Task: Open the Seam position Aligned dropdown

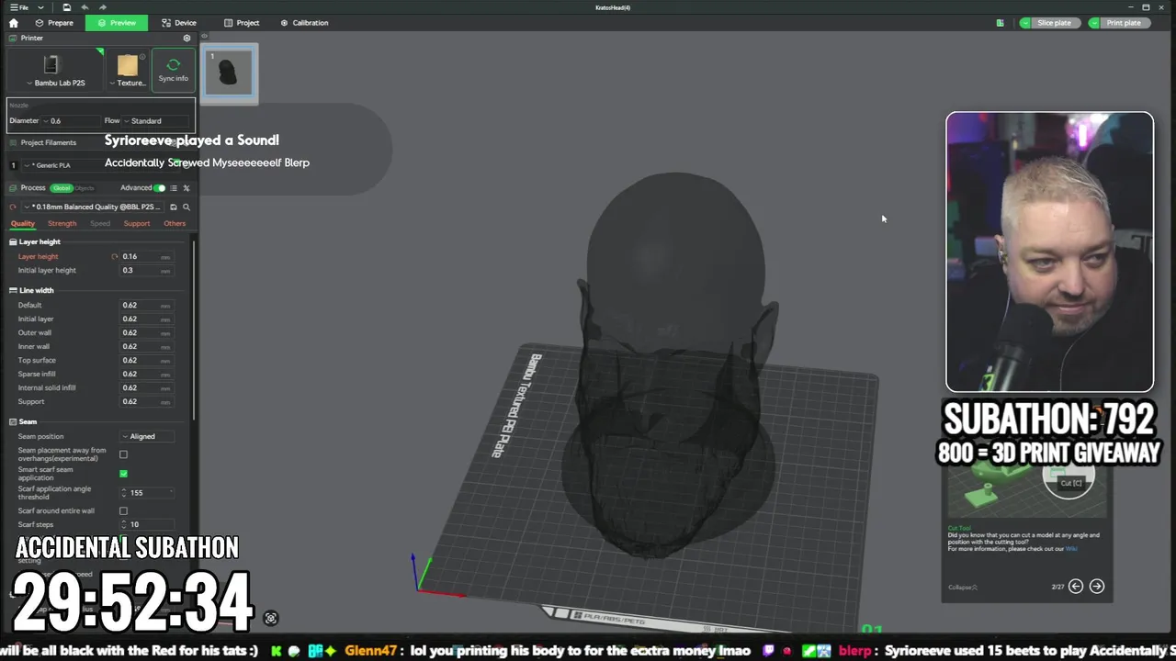Action: (x=147, y=437)
